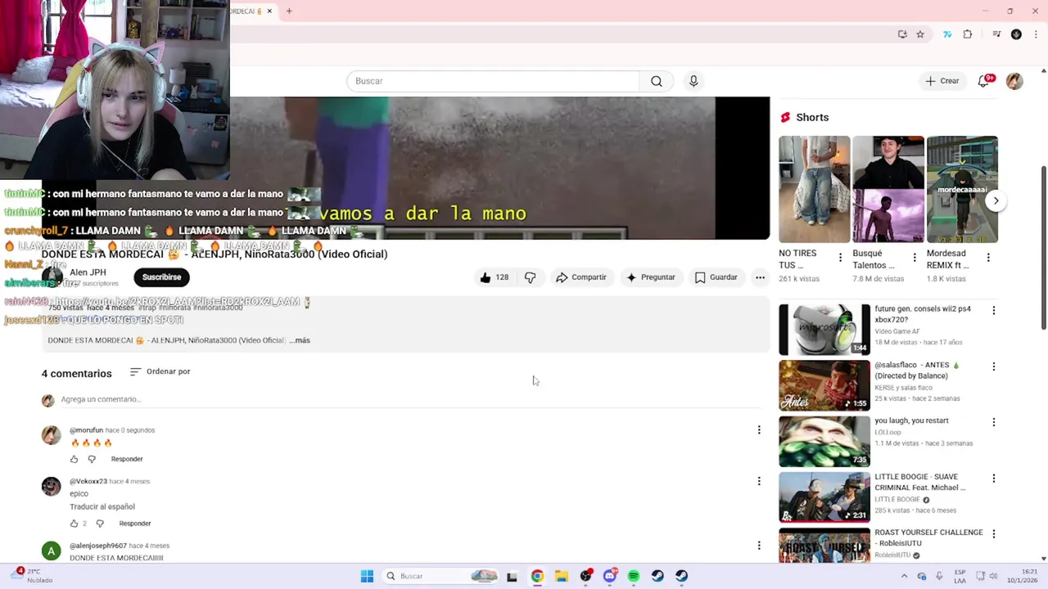Click the YouTube search magnifier button
The image size is (1048, 589).
(656, 81)
